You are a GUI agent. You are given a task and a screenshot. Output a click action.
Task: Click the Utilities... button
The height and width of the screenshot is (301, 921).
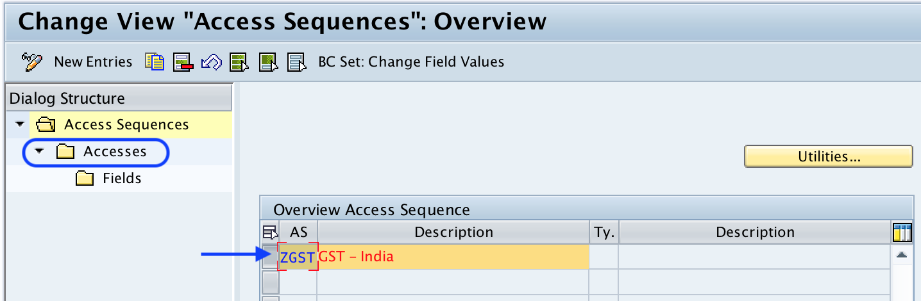(828, 156)
